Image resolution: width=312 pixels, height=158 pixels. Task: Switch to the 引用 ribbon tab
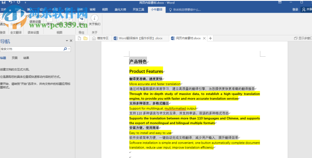point(67,10)
